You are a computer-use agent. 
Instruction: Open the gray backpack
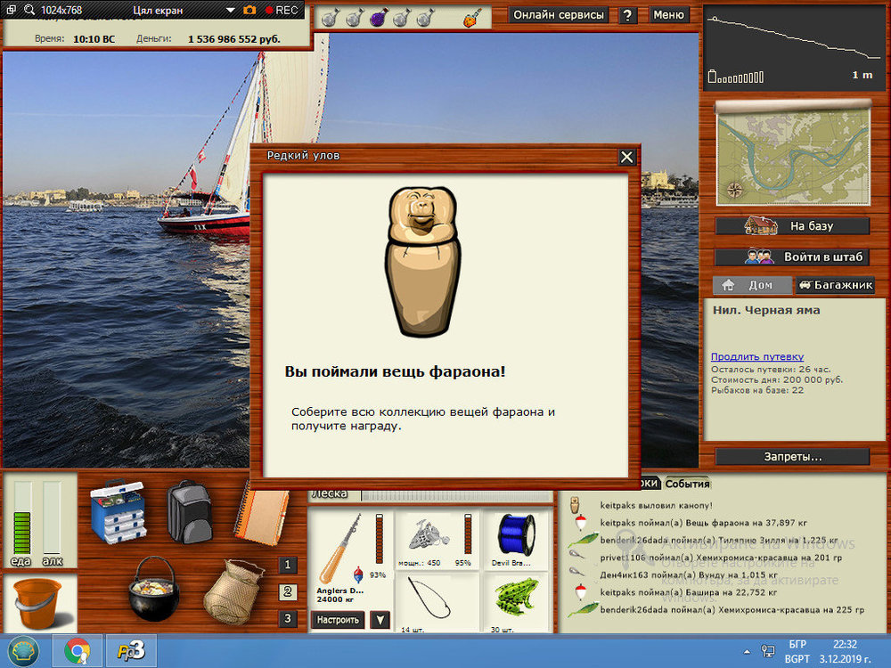[x=188, y=511]
